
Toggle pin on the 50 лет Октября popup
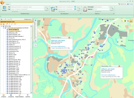(69, 37)
